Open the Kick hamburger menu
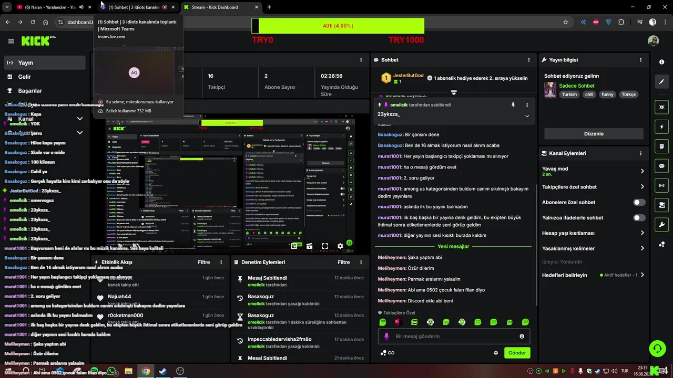This screenshot has width=673, height=378. (x=11, y=41)
